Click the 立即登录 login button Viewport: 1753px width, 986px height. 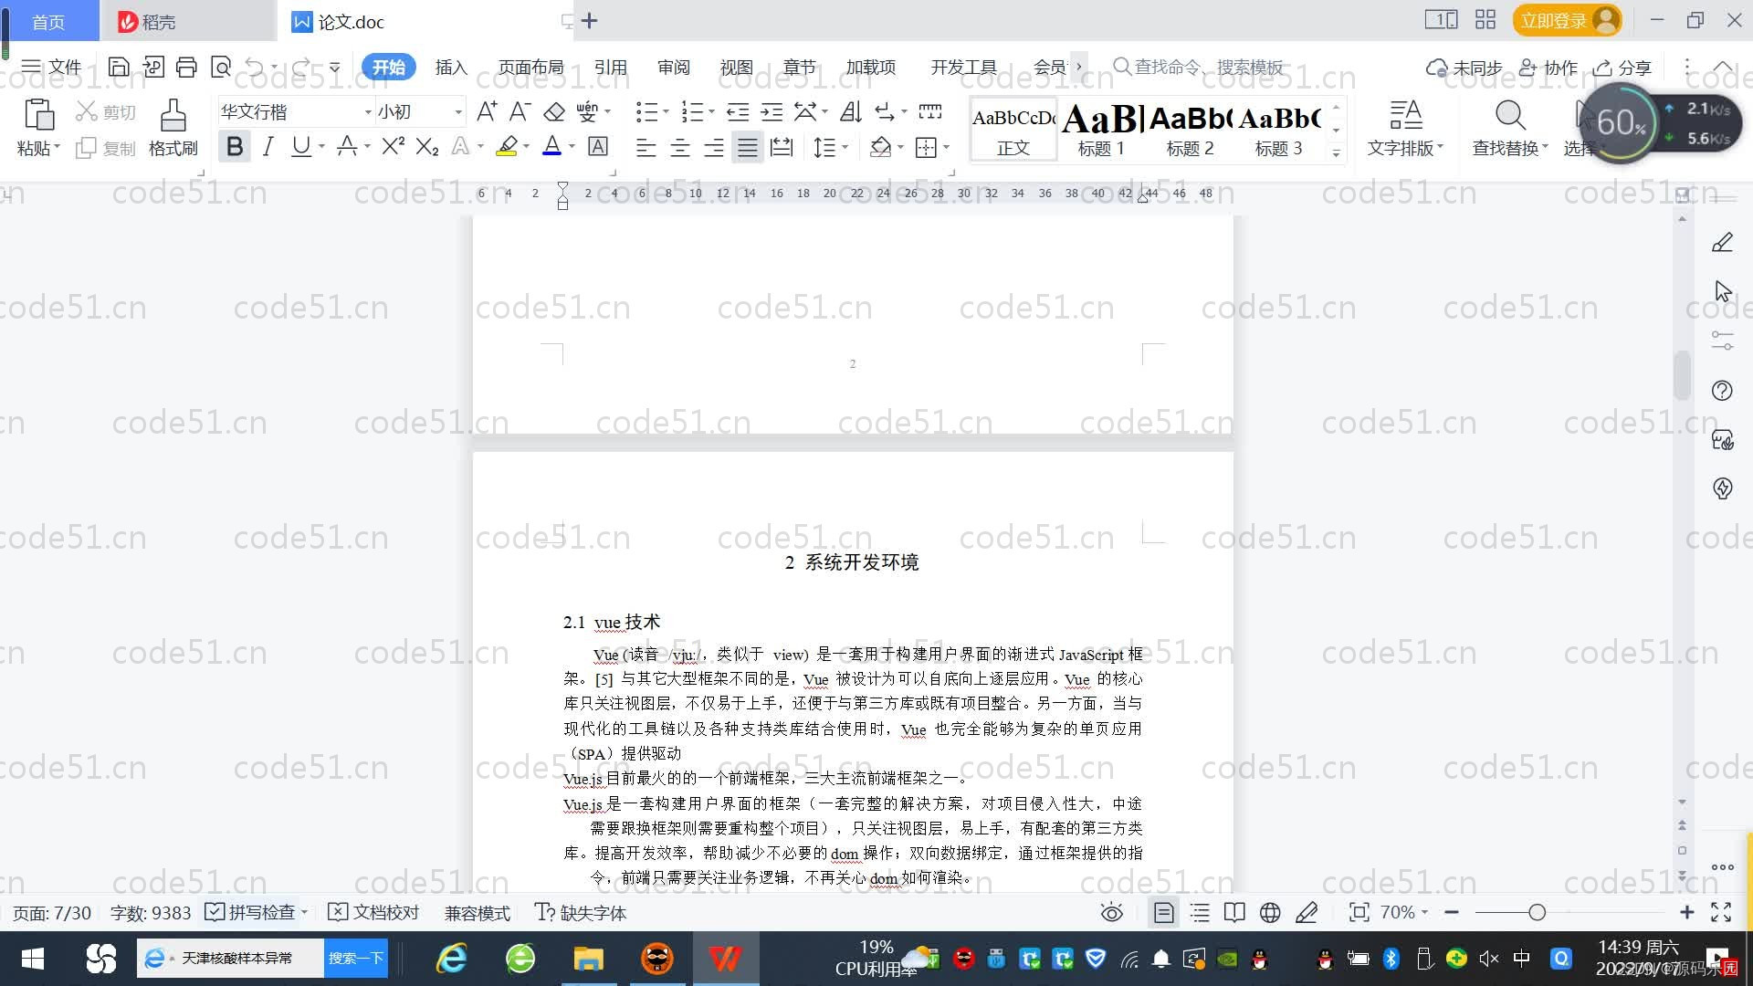tap(1558, 19)
